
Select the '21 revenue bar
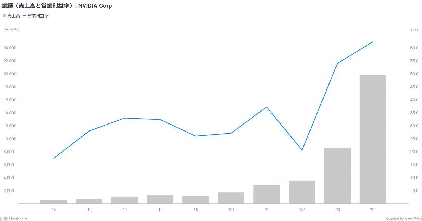(x=266, y=194)
